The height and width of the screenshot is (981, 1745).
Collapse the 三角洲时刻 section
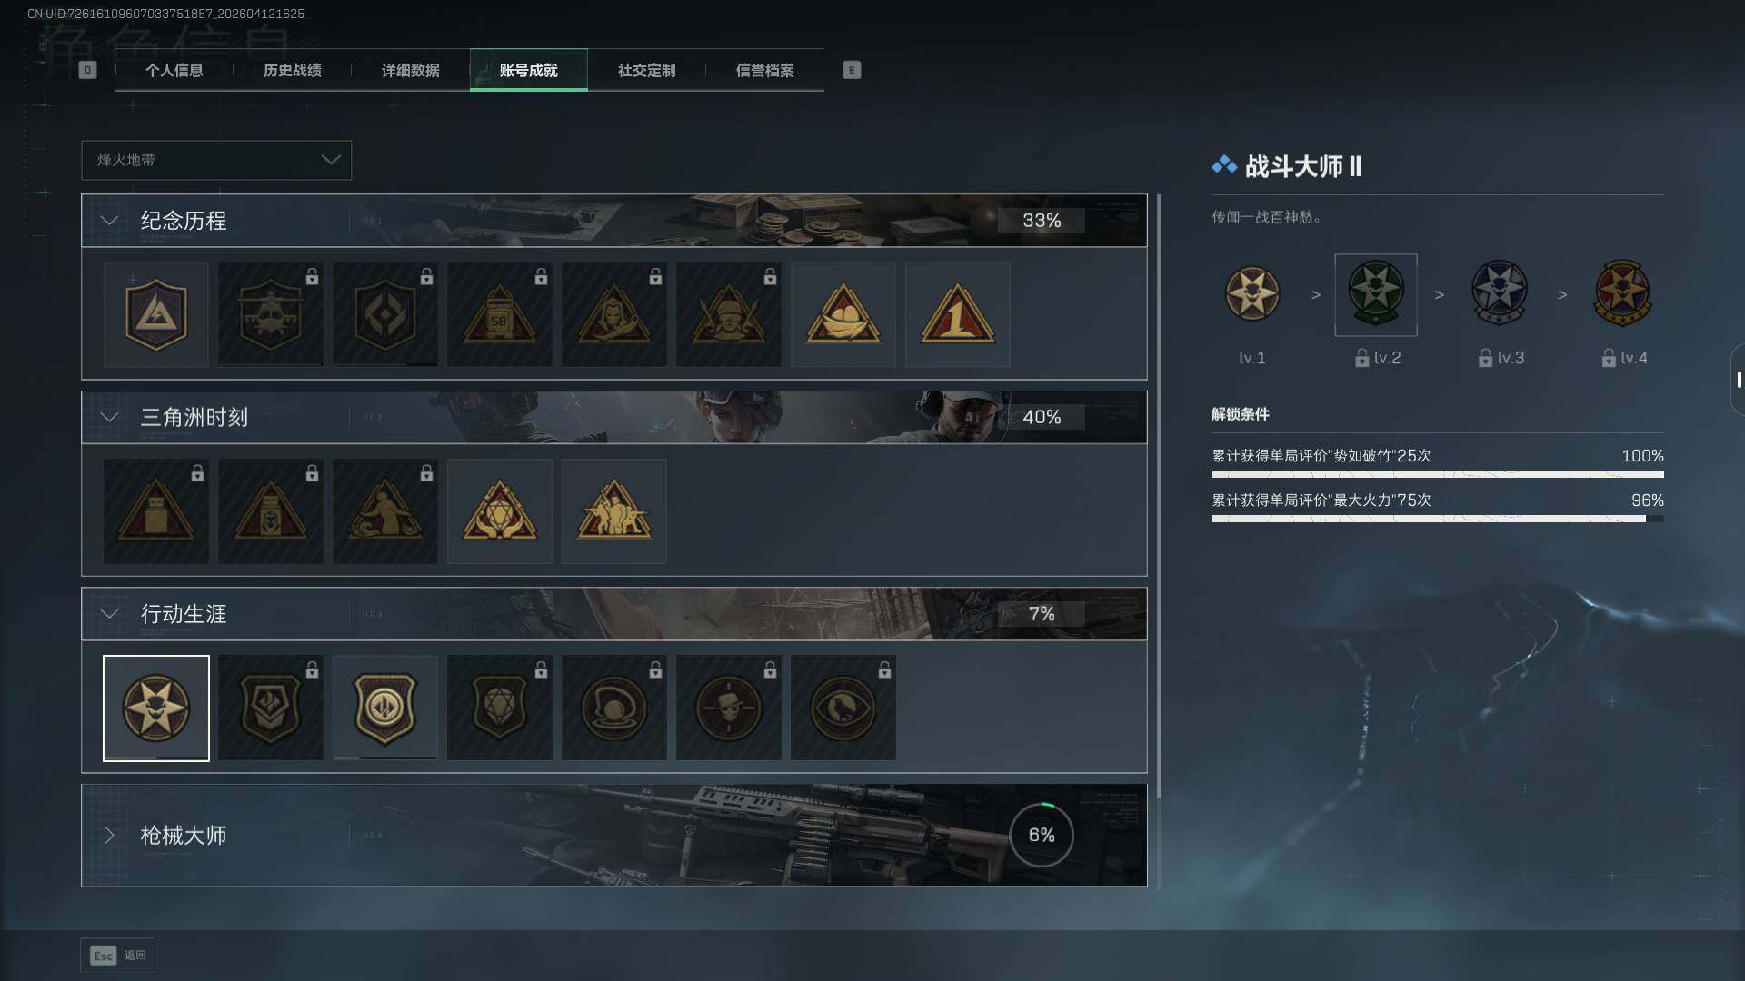[x=109, y=418]
